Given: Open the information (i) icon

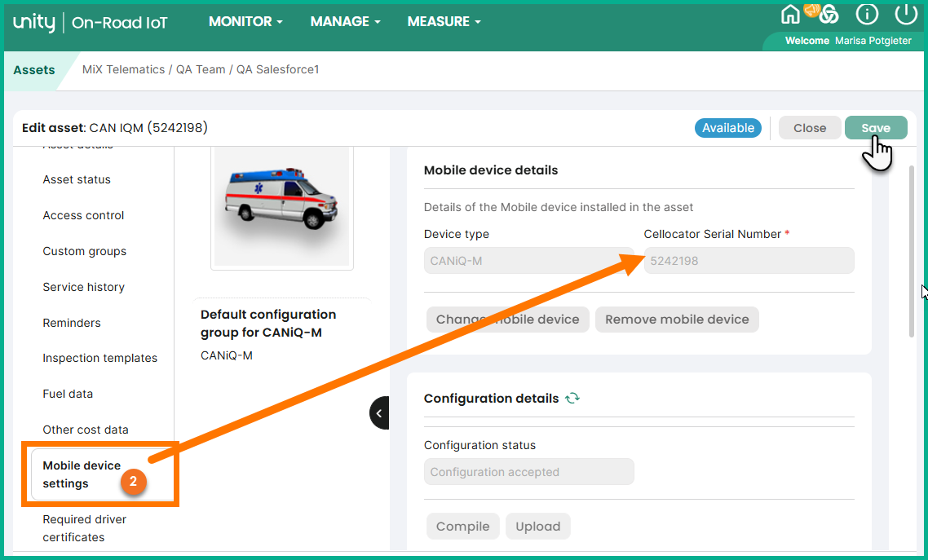Looking at the screenshot, I should coord(866,15).
